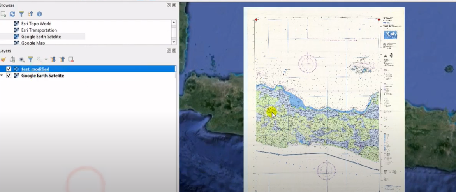Click Add Group icon in Layers toolbar
The image size is (456, 192).
[x=12, y=59]
